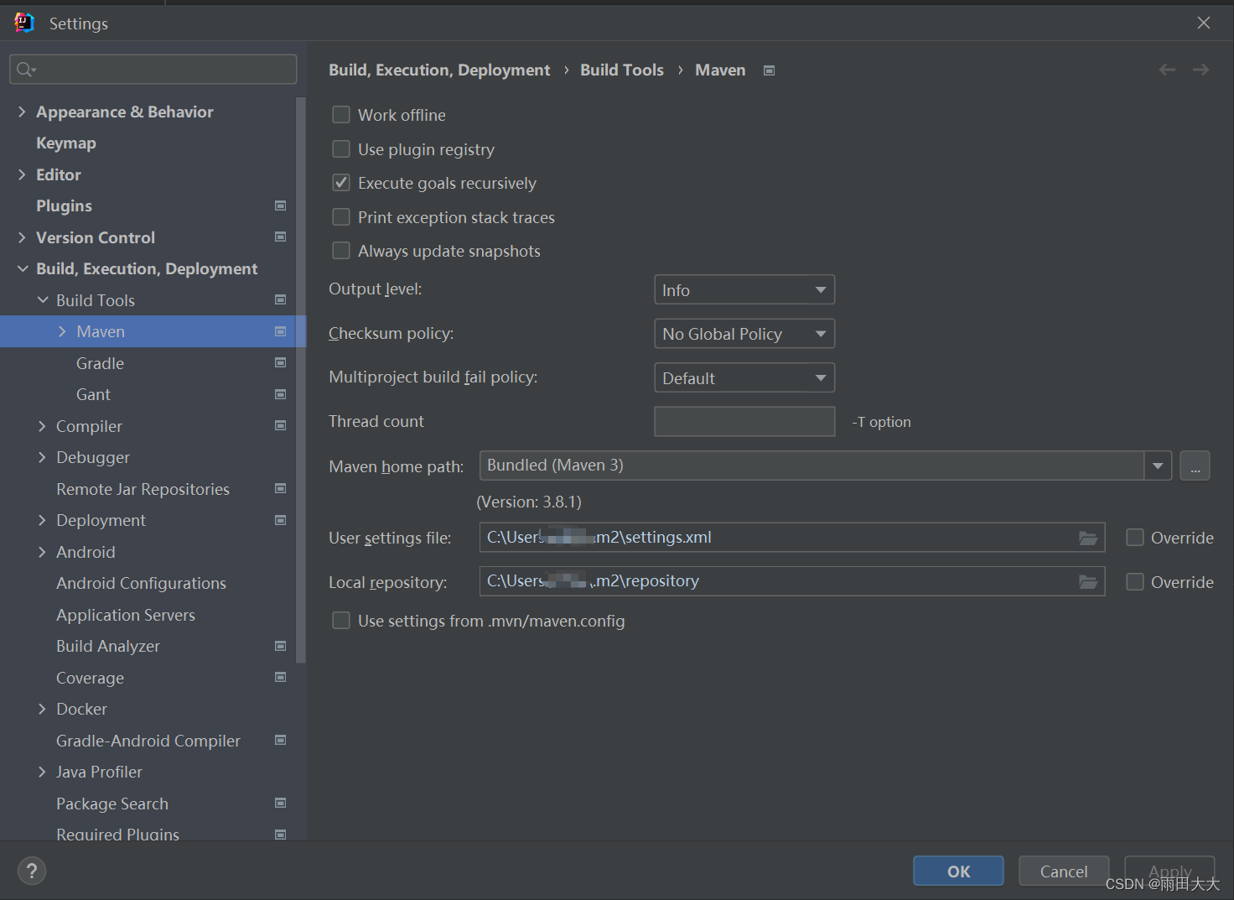Click the project-level icon beside Coverage
This screenshot has width=1234, height=900.
tap(281, 678)
